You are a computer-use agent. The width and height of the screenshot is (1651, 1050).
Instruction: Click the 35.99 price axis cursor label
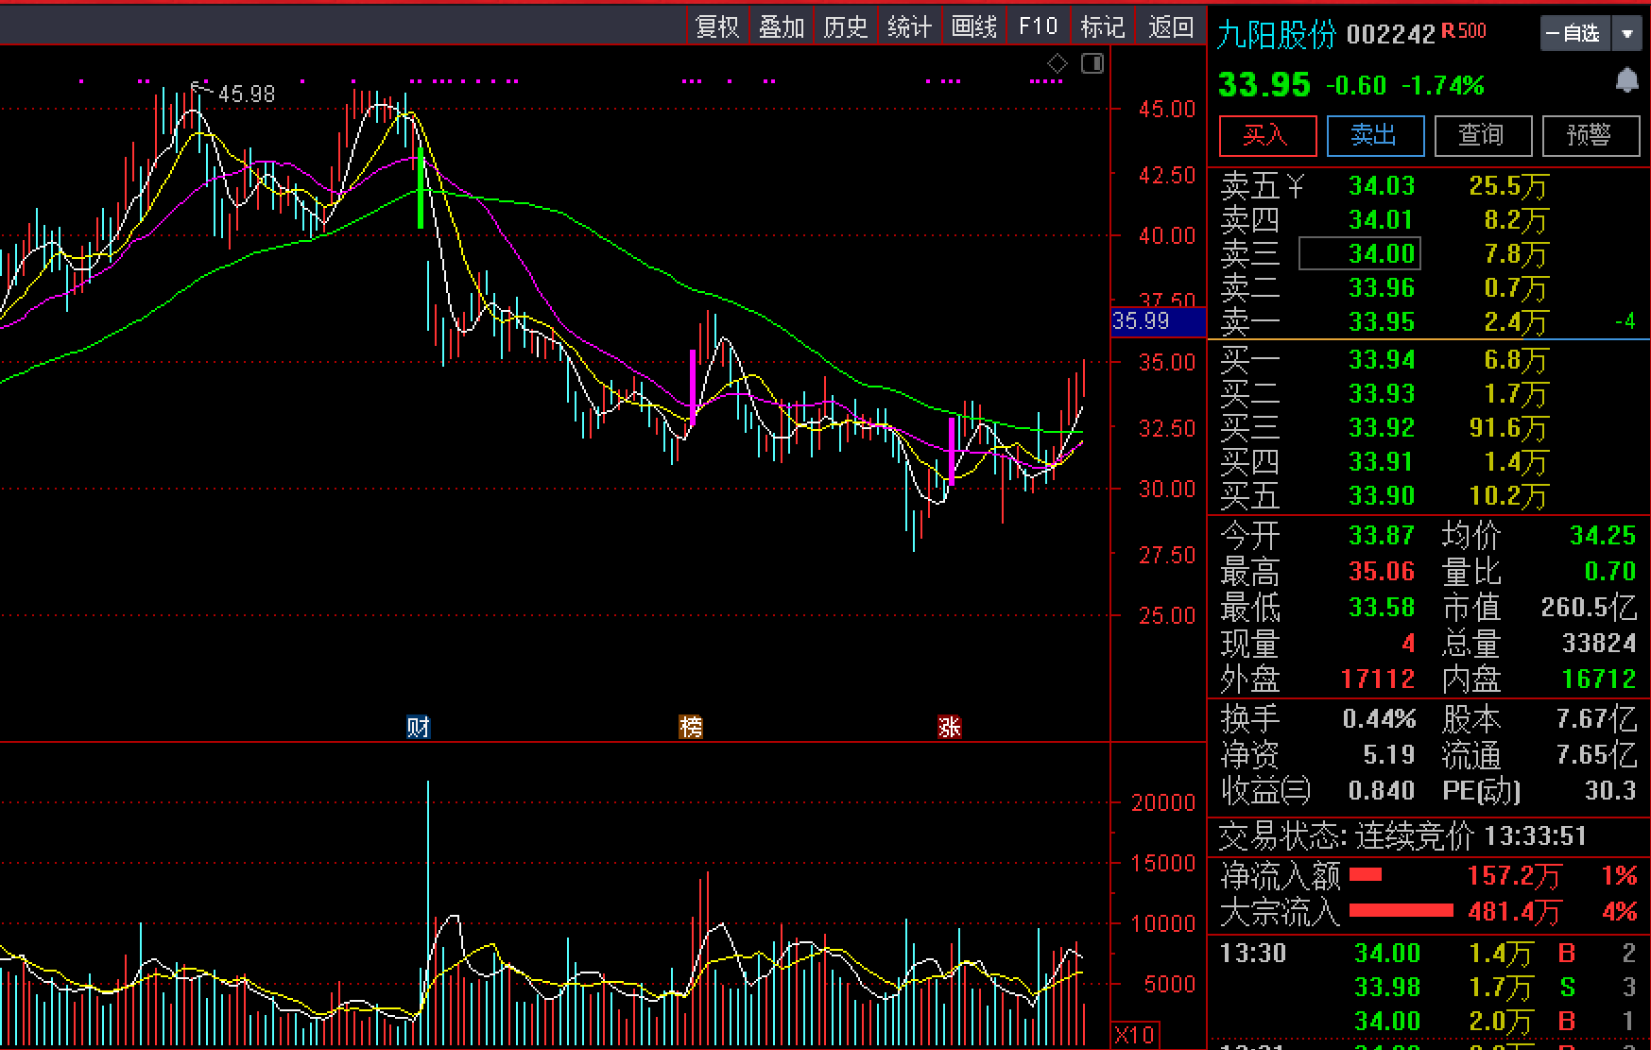click(1159, 321)
